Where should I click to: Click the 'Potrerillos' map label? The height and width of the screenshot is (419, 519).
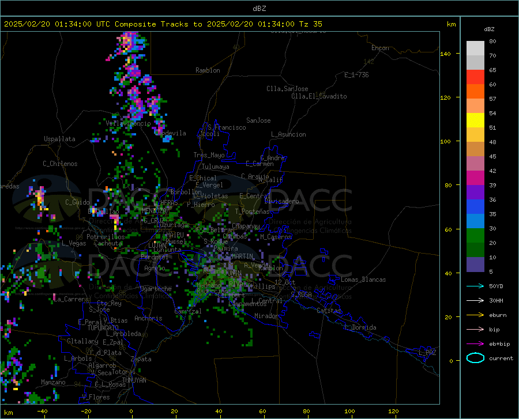point(106,237)
